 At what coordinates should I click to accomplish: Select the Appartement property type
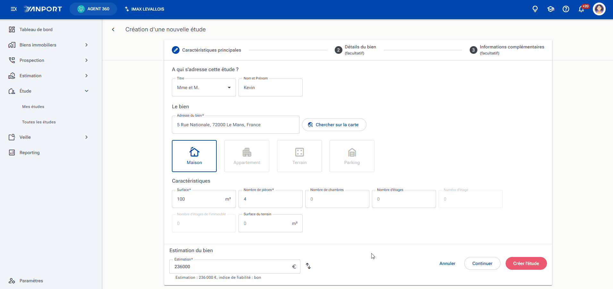pyautogui.click(x=247, y=156)
